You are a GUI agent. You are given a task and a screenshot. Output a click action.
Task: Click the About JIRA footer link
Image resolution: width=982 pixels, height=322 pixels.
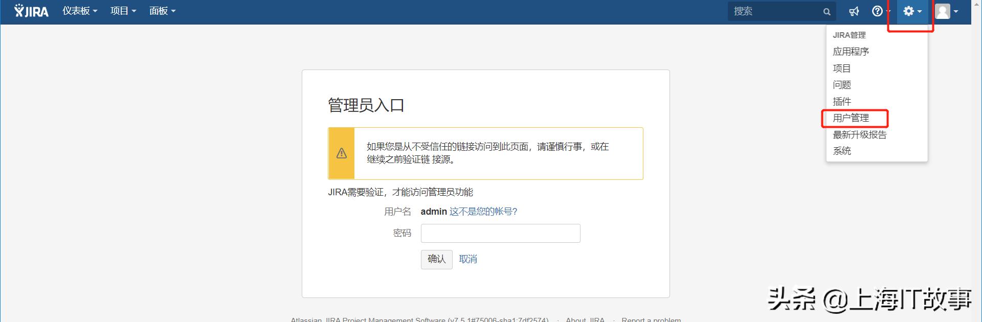(x=585, y=319)
